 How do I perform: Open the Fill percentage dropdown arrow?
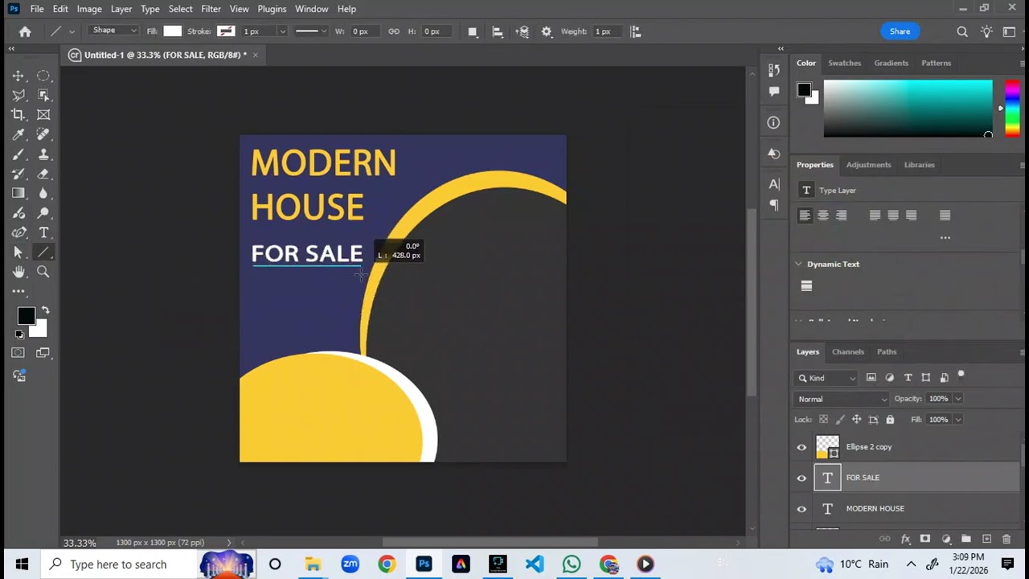click(957, 419)
